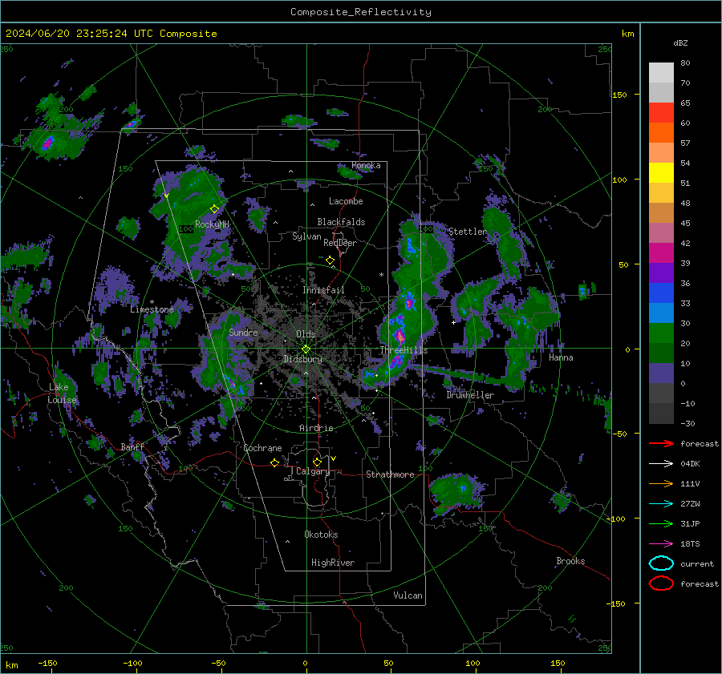Click the RockyMH label on the map

[x=212, y=224]
